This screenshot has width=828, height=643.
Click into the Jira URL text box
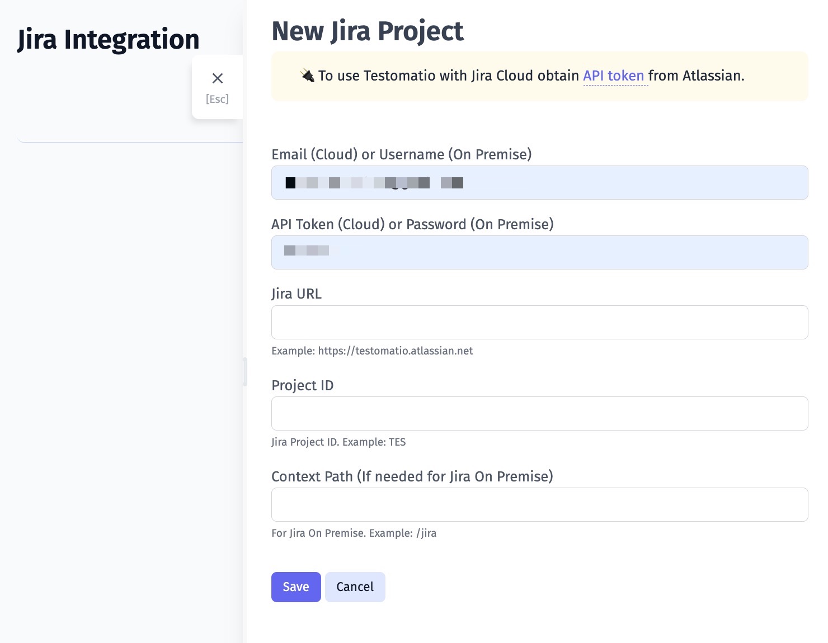pyautogui.click(x=539, y=323)
